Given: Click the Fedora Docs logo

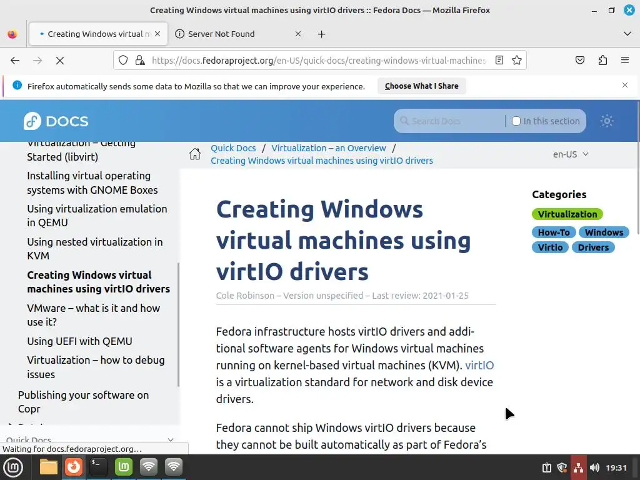Looking at the screenshot, I should [56, 121].
